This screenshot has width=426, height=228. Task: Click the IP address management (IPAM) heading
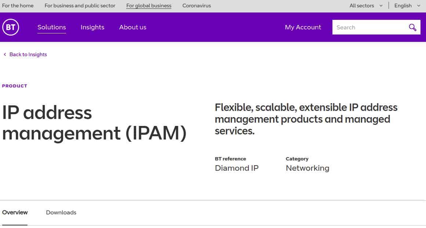point(94,123)
